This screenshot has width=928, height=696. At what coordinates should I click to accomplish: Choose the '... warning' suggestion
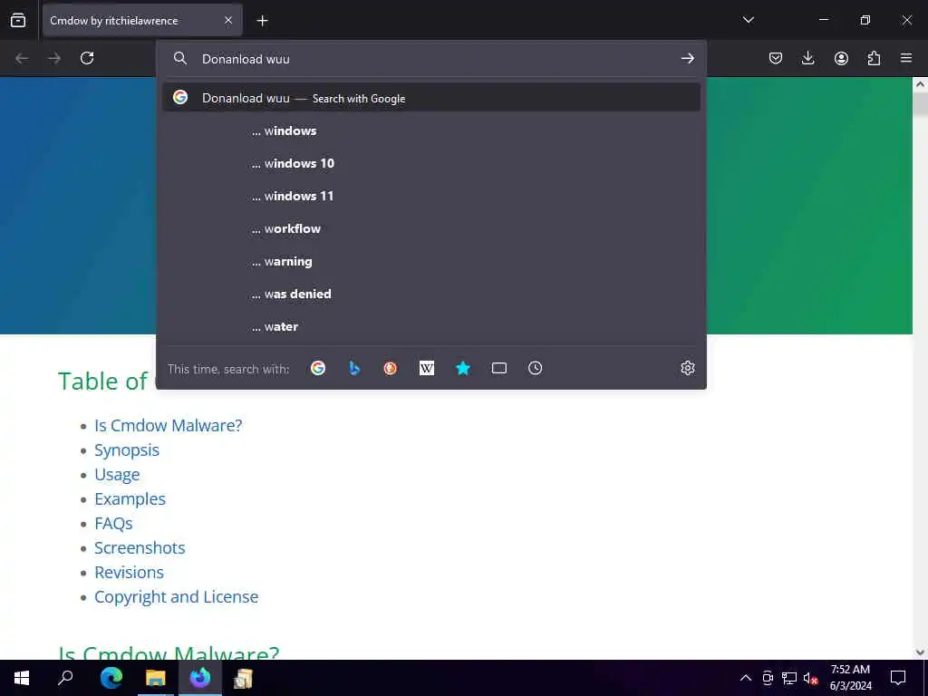431,261
